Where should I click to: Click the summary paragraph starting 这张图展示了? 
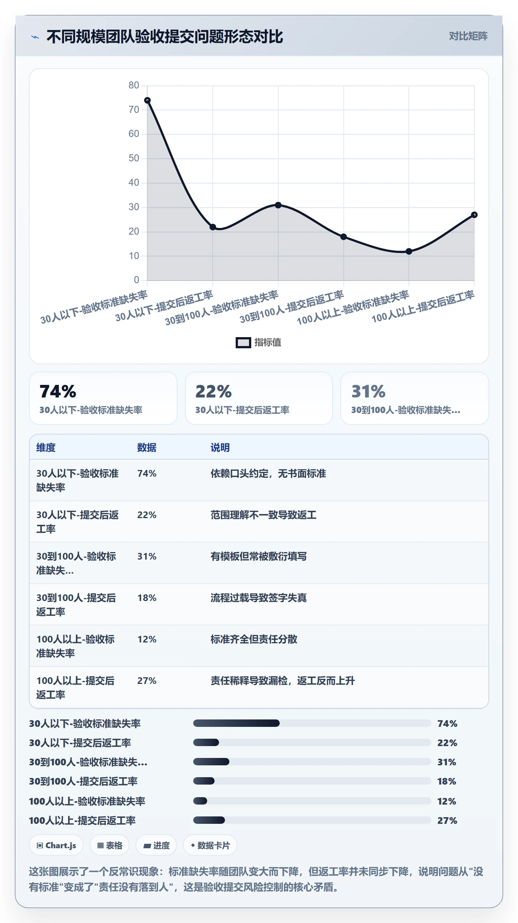[256, 879]
